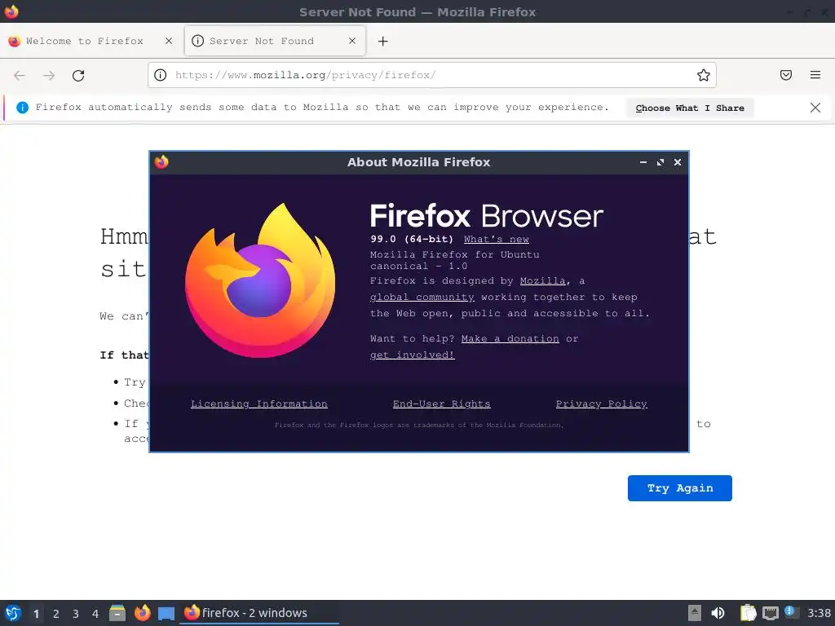Open Licensing Information link

pyautogui.click(x=258, y=403)
